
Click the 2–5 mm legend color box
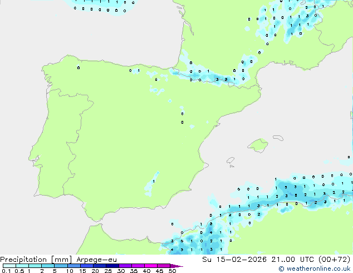(x=48, y=266)
